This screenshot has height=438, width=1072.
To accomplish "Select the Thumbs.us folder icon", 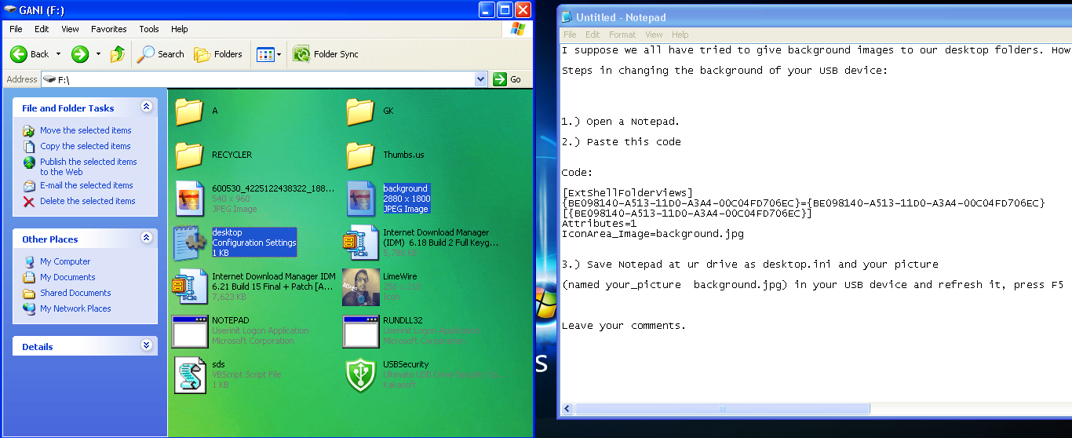I will click(x=360, y=155).
